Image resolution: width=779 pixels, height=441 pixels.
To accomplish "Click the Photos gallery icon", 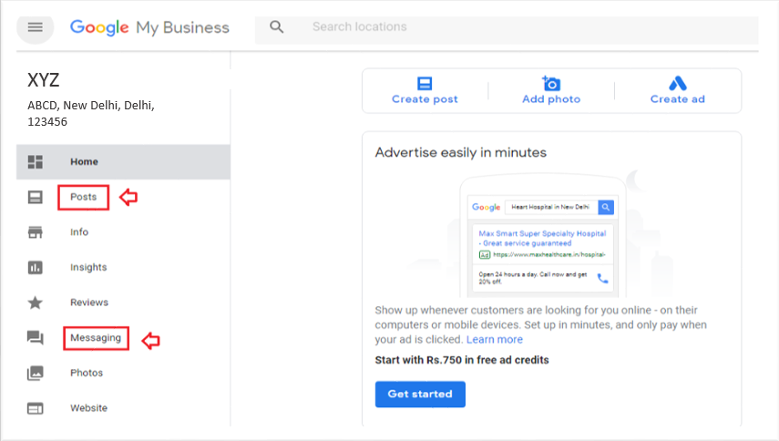I will pos(35,373).
